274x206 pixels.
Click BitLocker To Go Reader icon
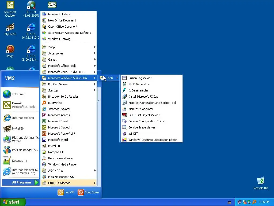coord(44,97)
